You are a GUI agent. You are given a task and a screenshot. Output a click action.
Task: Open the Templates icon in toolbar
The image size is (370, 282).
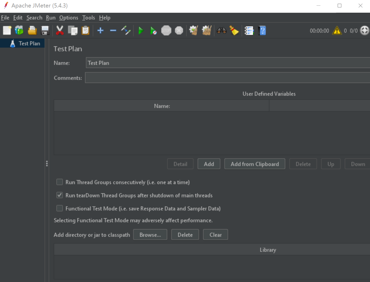tap(19, 31)
